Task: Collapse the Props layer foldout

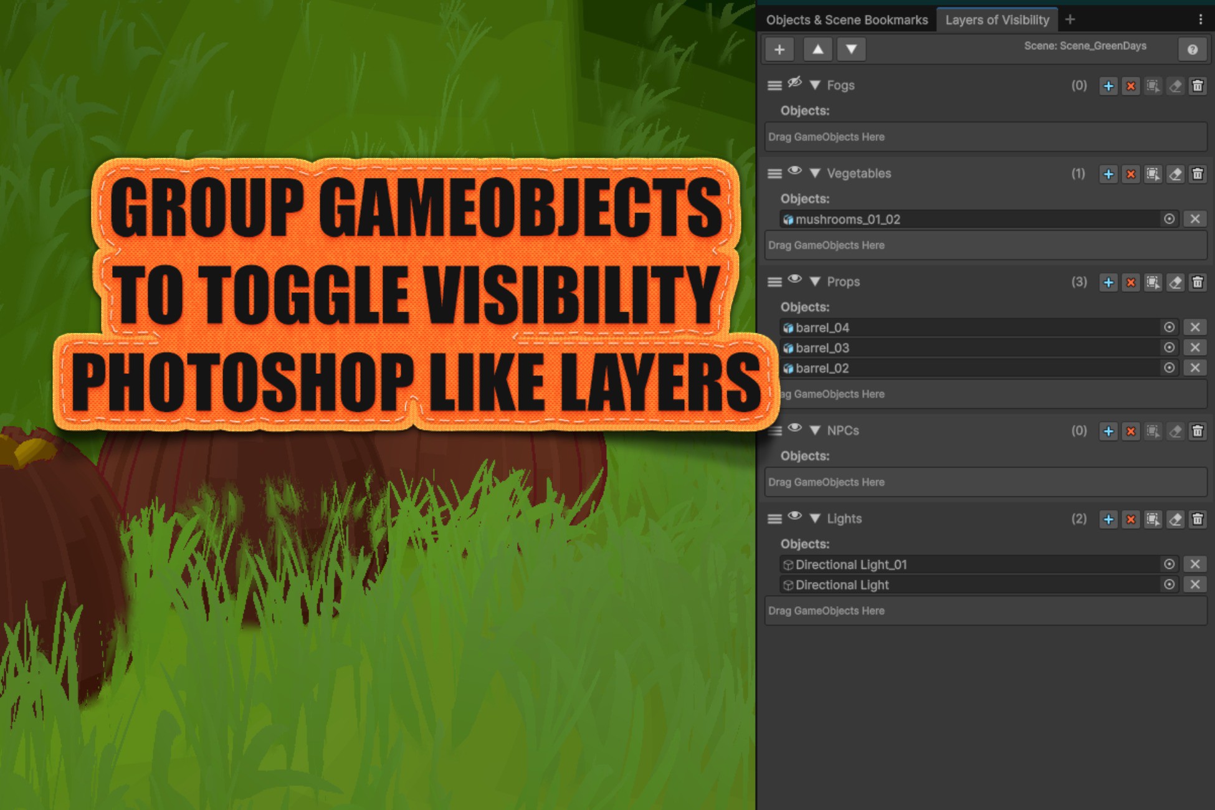Action: (x=814, y=282)
